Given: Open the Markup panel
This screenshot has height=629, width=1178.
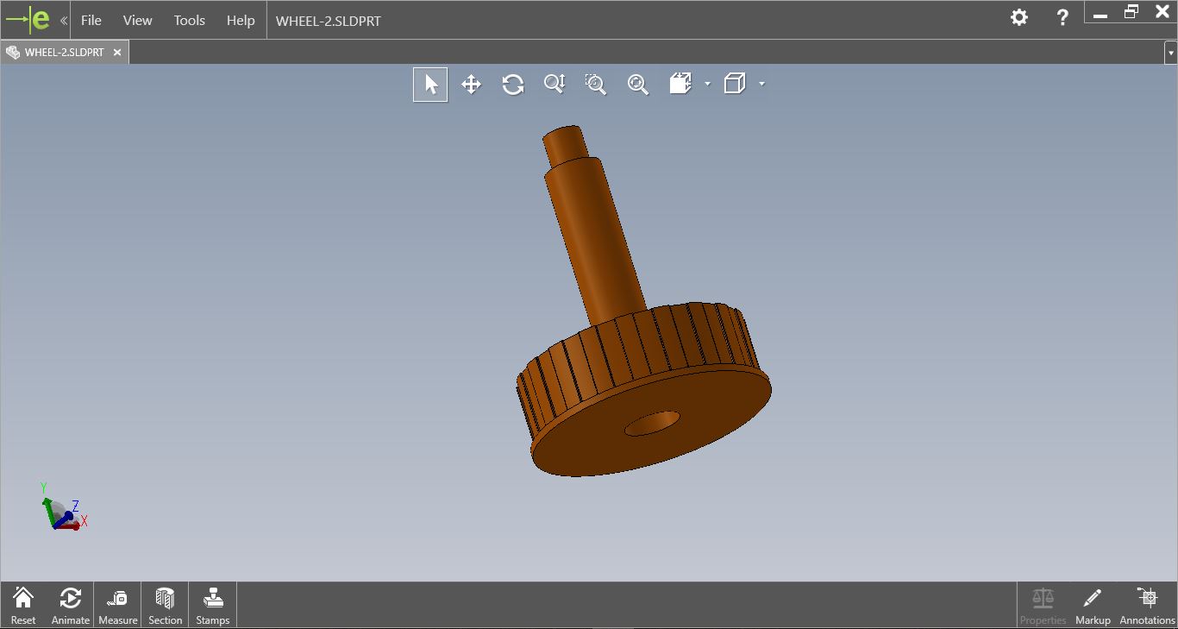Looking at the screenshot, I should [x=1093, y=605].
